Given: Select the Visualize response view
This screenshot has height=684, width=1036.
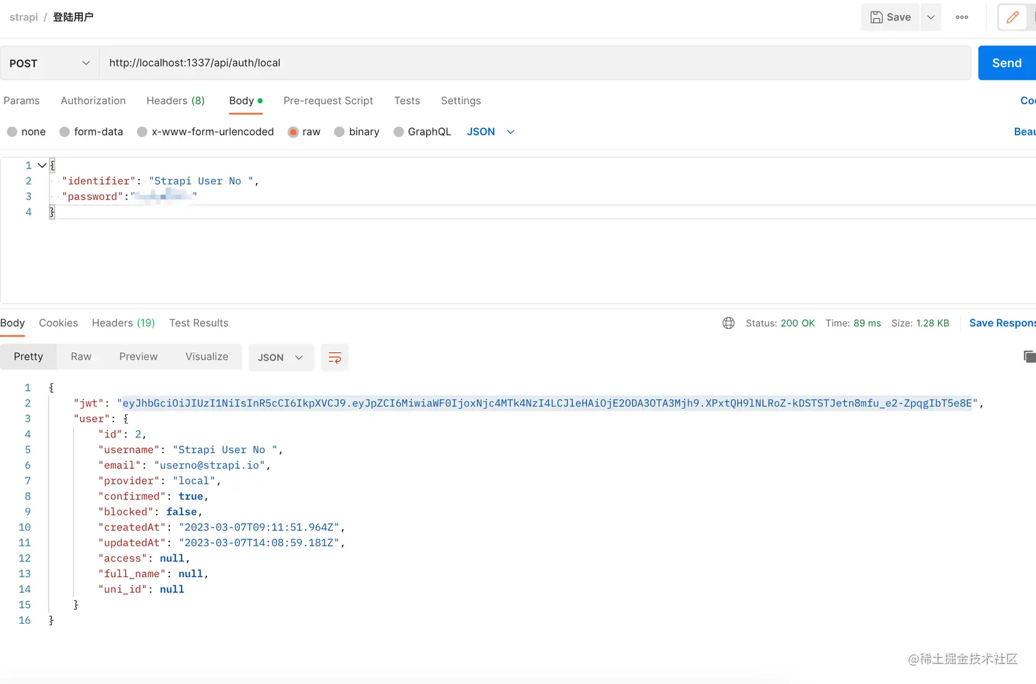Looking at the screenshot, I should pos(207,356).
